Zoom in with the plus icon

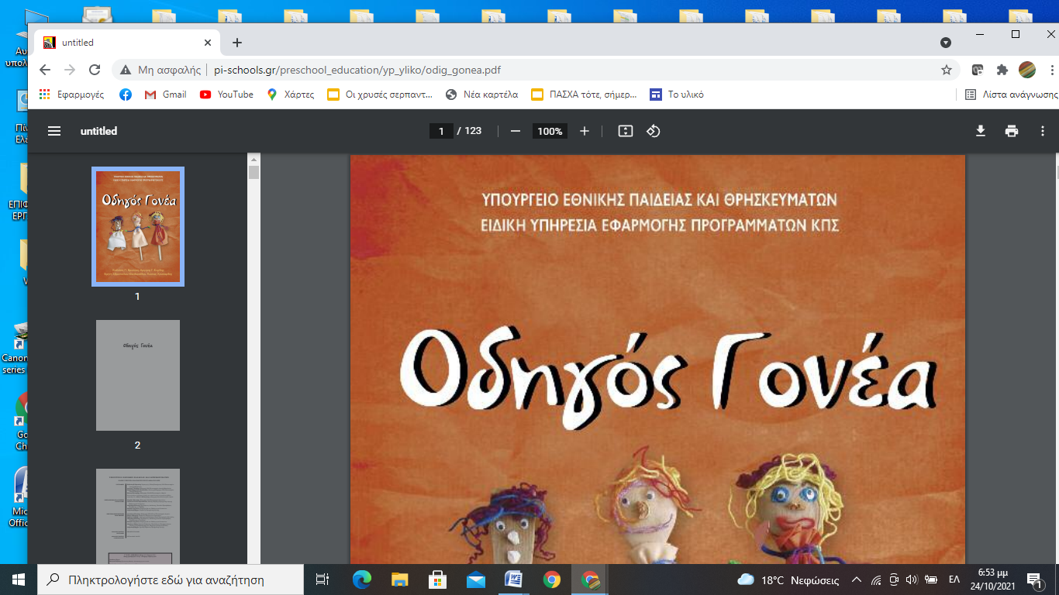coord(585,131)
